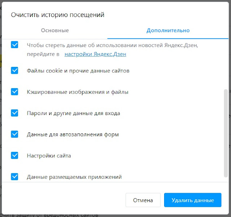Image resolution: width=231 pixels, height=217 pixels.
Task: Click the dialog's vertical scrollbar thumb
Action: pos(226,133)
